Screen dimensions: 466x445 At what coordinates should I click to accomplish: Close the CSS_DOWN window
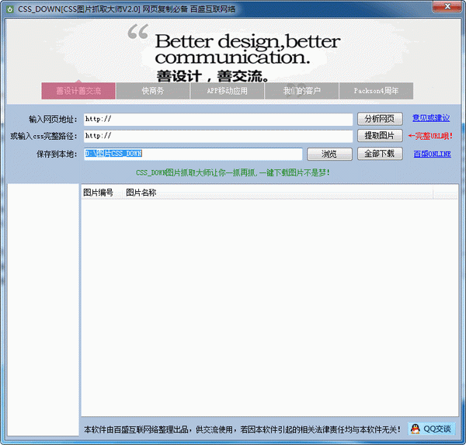point(447,6)
